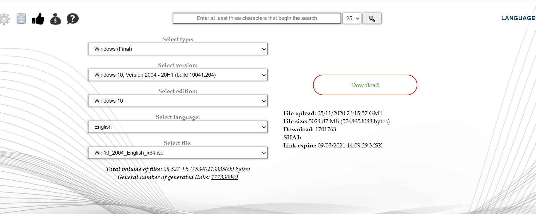Click the Select file label
The image size is (536, 214).
click(x=178, y=143)
